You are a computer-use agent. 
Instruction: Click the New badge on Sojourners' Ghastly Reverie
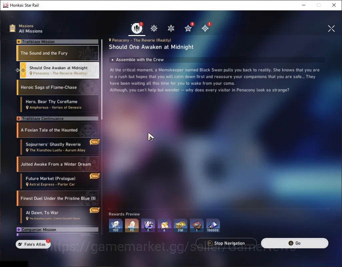(95, 142)
